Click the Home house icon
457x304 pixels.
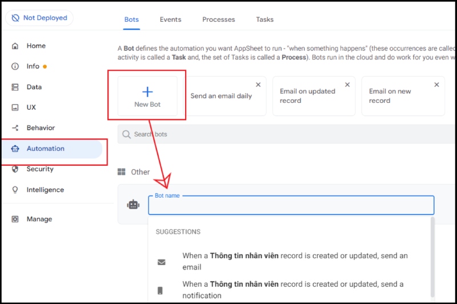click(x=15, y=46)
